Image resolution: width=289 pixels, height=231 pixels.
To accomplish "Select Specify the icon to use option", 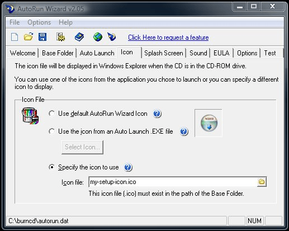I will [x=84, y=167].
